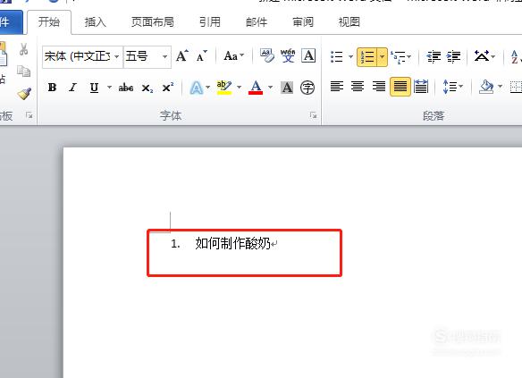This screenshot has width=522, height=378.
Task: Click the list number 1.
Action: point(175,244)
